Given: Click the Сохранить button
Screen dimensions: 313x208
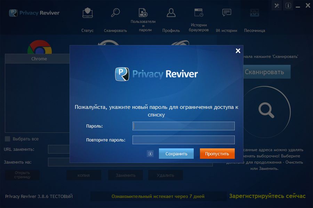Looking at the screenshot, I should pos(176,154).
